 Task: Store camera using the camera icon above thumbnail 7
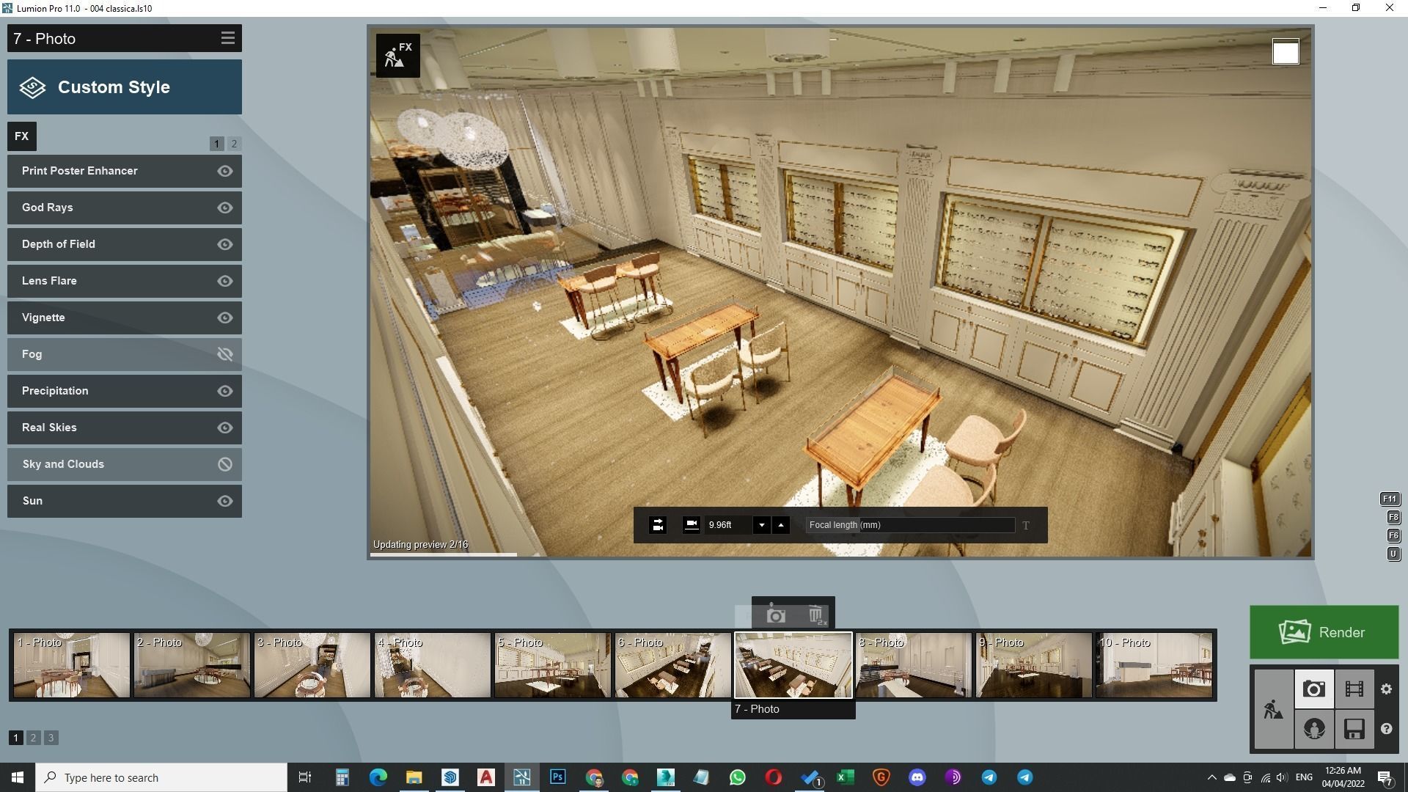point(776,615)
